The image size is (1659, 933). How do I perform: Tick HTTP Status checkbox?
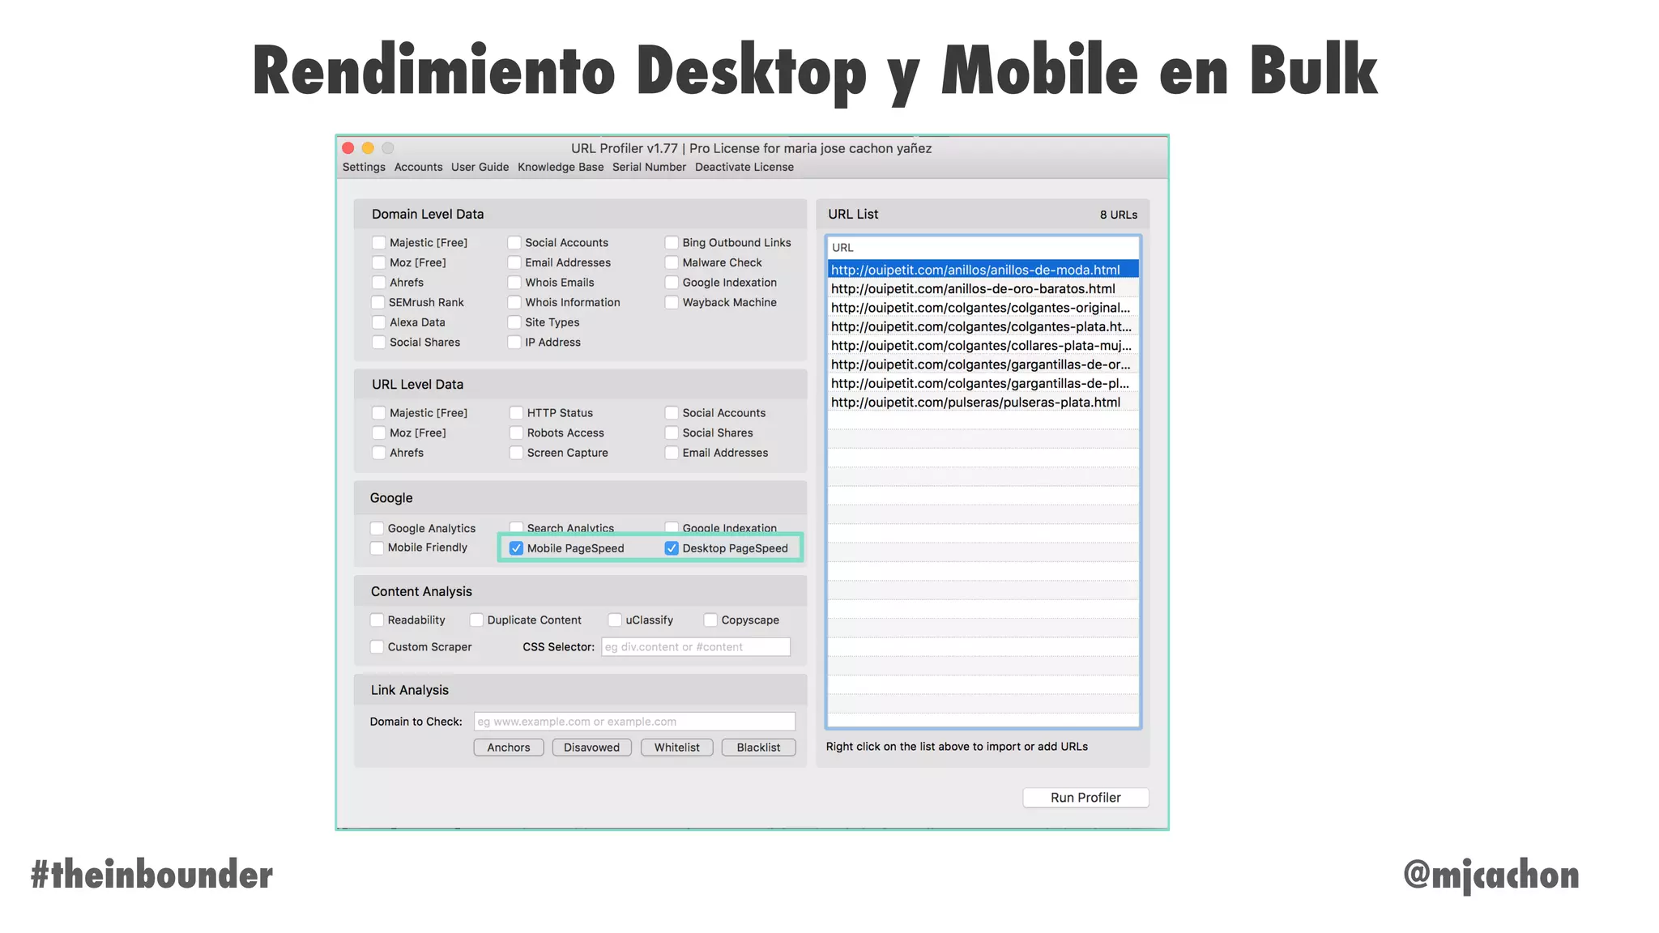[x=516, y=412]
